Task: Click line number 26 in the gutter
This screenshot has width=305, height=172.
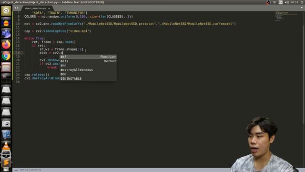Action: (18, 82)
